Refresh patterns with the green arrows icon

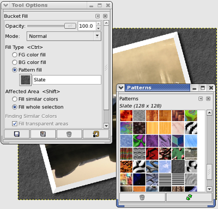(189, 197)
